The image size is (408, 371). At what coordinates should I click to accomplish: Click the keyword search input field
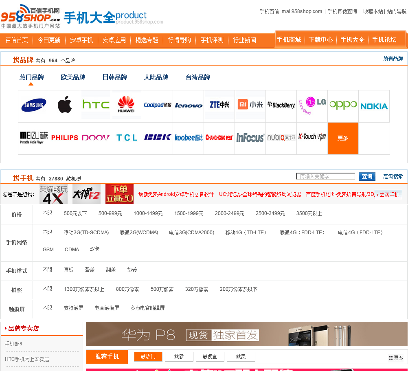pos(325,176)
